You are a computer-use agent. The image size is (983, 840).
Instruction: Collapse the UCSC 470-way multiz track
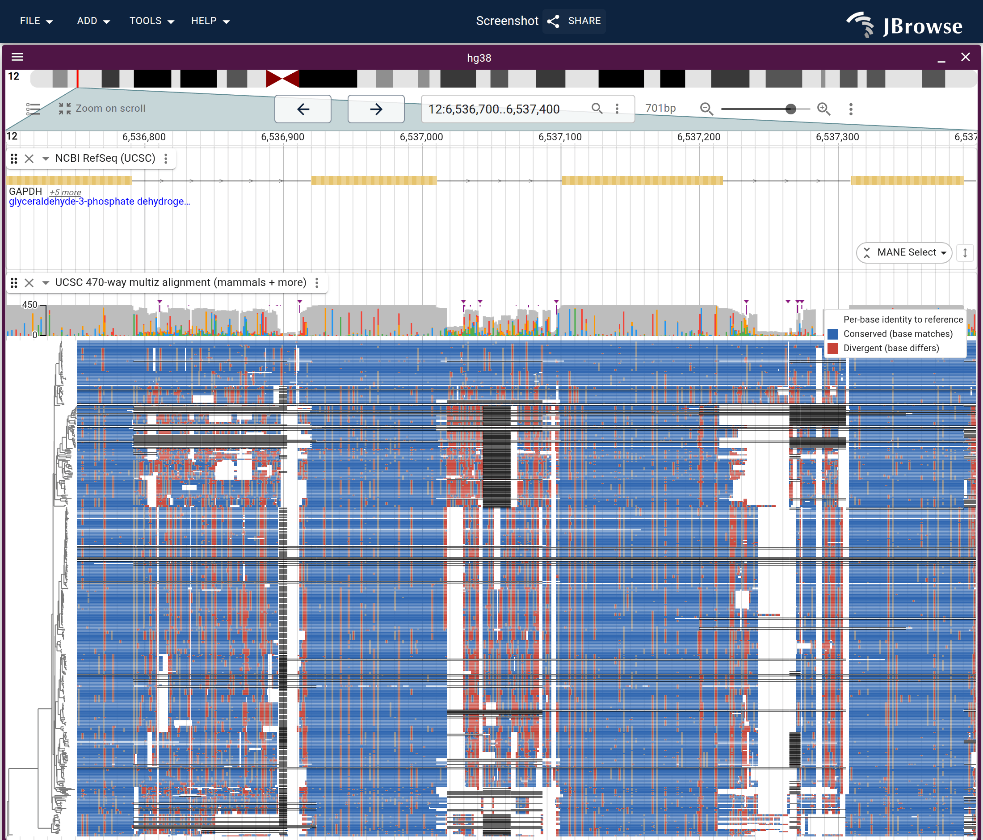(x=46, y=283)
